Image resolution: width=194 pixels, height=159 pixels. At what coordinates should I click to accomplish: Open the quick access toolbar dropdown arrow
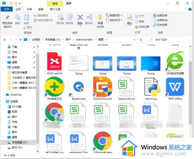coord(20,3)
